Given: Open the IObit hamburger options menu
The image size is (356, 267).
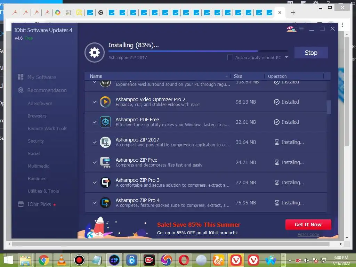Looking at the screenshot, I should (x=301, y=29).
